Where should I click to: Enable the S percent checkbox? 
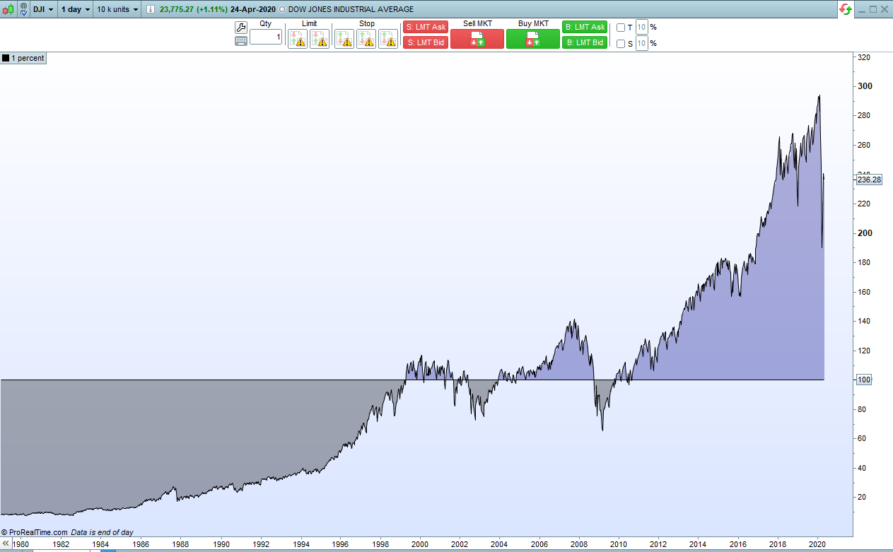621,44
